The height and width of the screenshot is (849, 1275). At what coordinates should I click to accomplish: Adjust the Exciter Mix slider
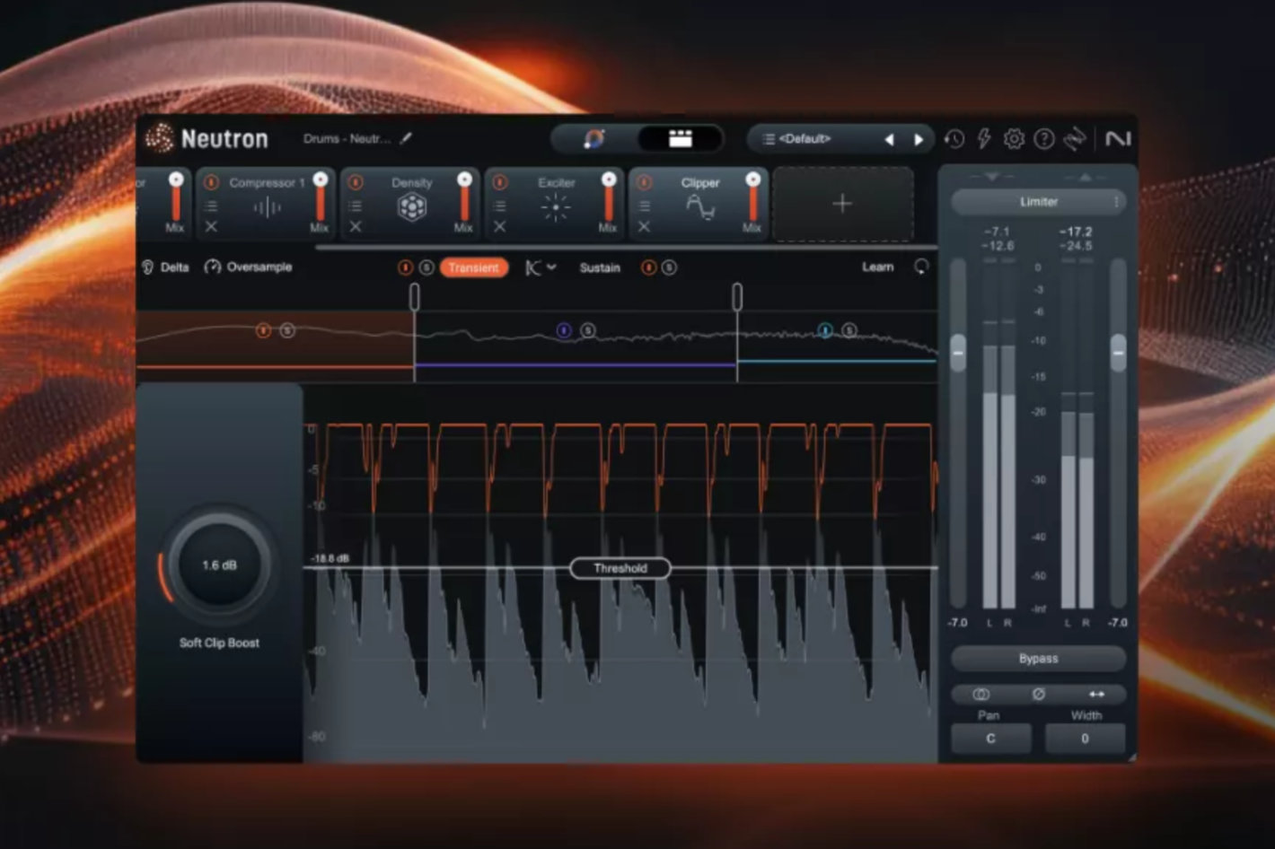[609, 199]
